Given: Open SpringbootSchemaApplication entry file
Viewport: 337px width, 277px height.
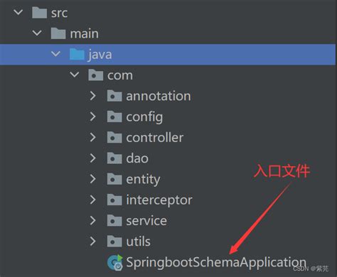Looking at the screenshot, I should (216, 262).
